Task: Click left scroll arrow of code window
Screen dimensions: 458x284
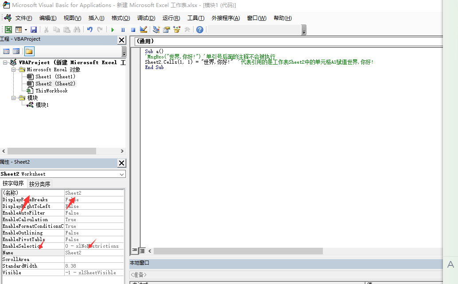Action: tap(150, 251)
